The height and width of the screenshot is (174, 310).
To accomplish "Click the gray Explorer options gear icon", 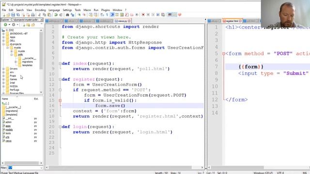I will pyautogui.click(x=14, y=25).
